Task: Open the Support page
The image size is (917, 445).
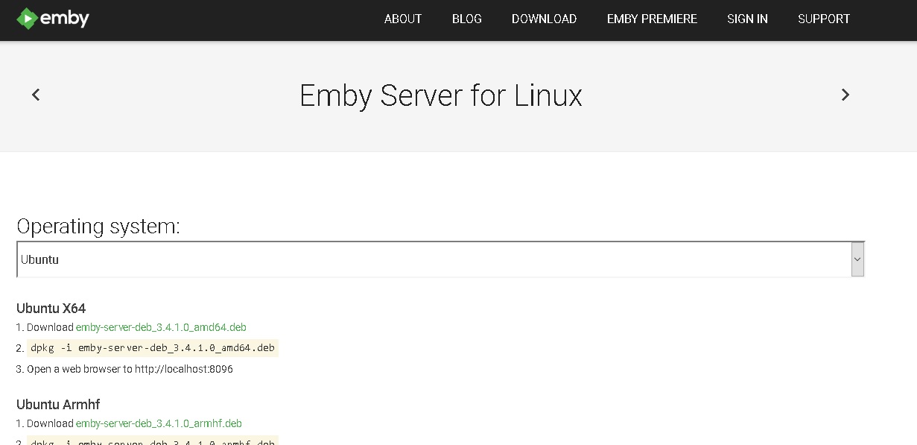Action: 824,19
